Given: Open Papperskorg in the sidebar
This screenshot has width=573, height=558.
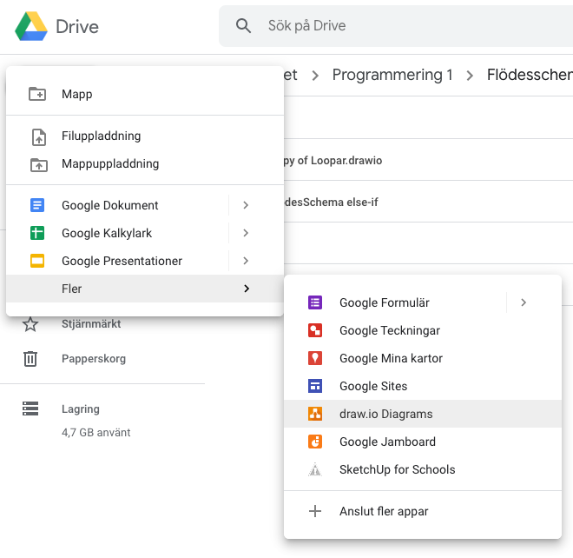Looking at the screenshot, I should 94,359.
